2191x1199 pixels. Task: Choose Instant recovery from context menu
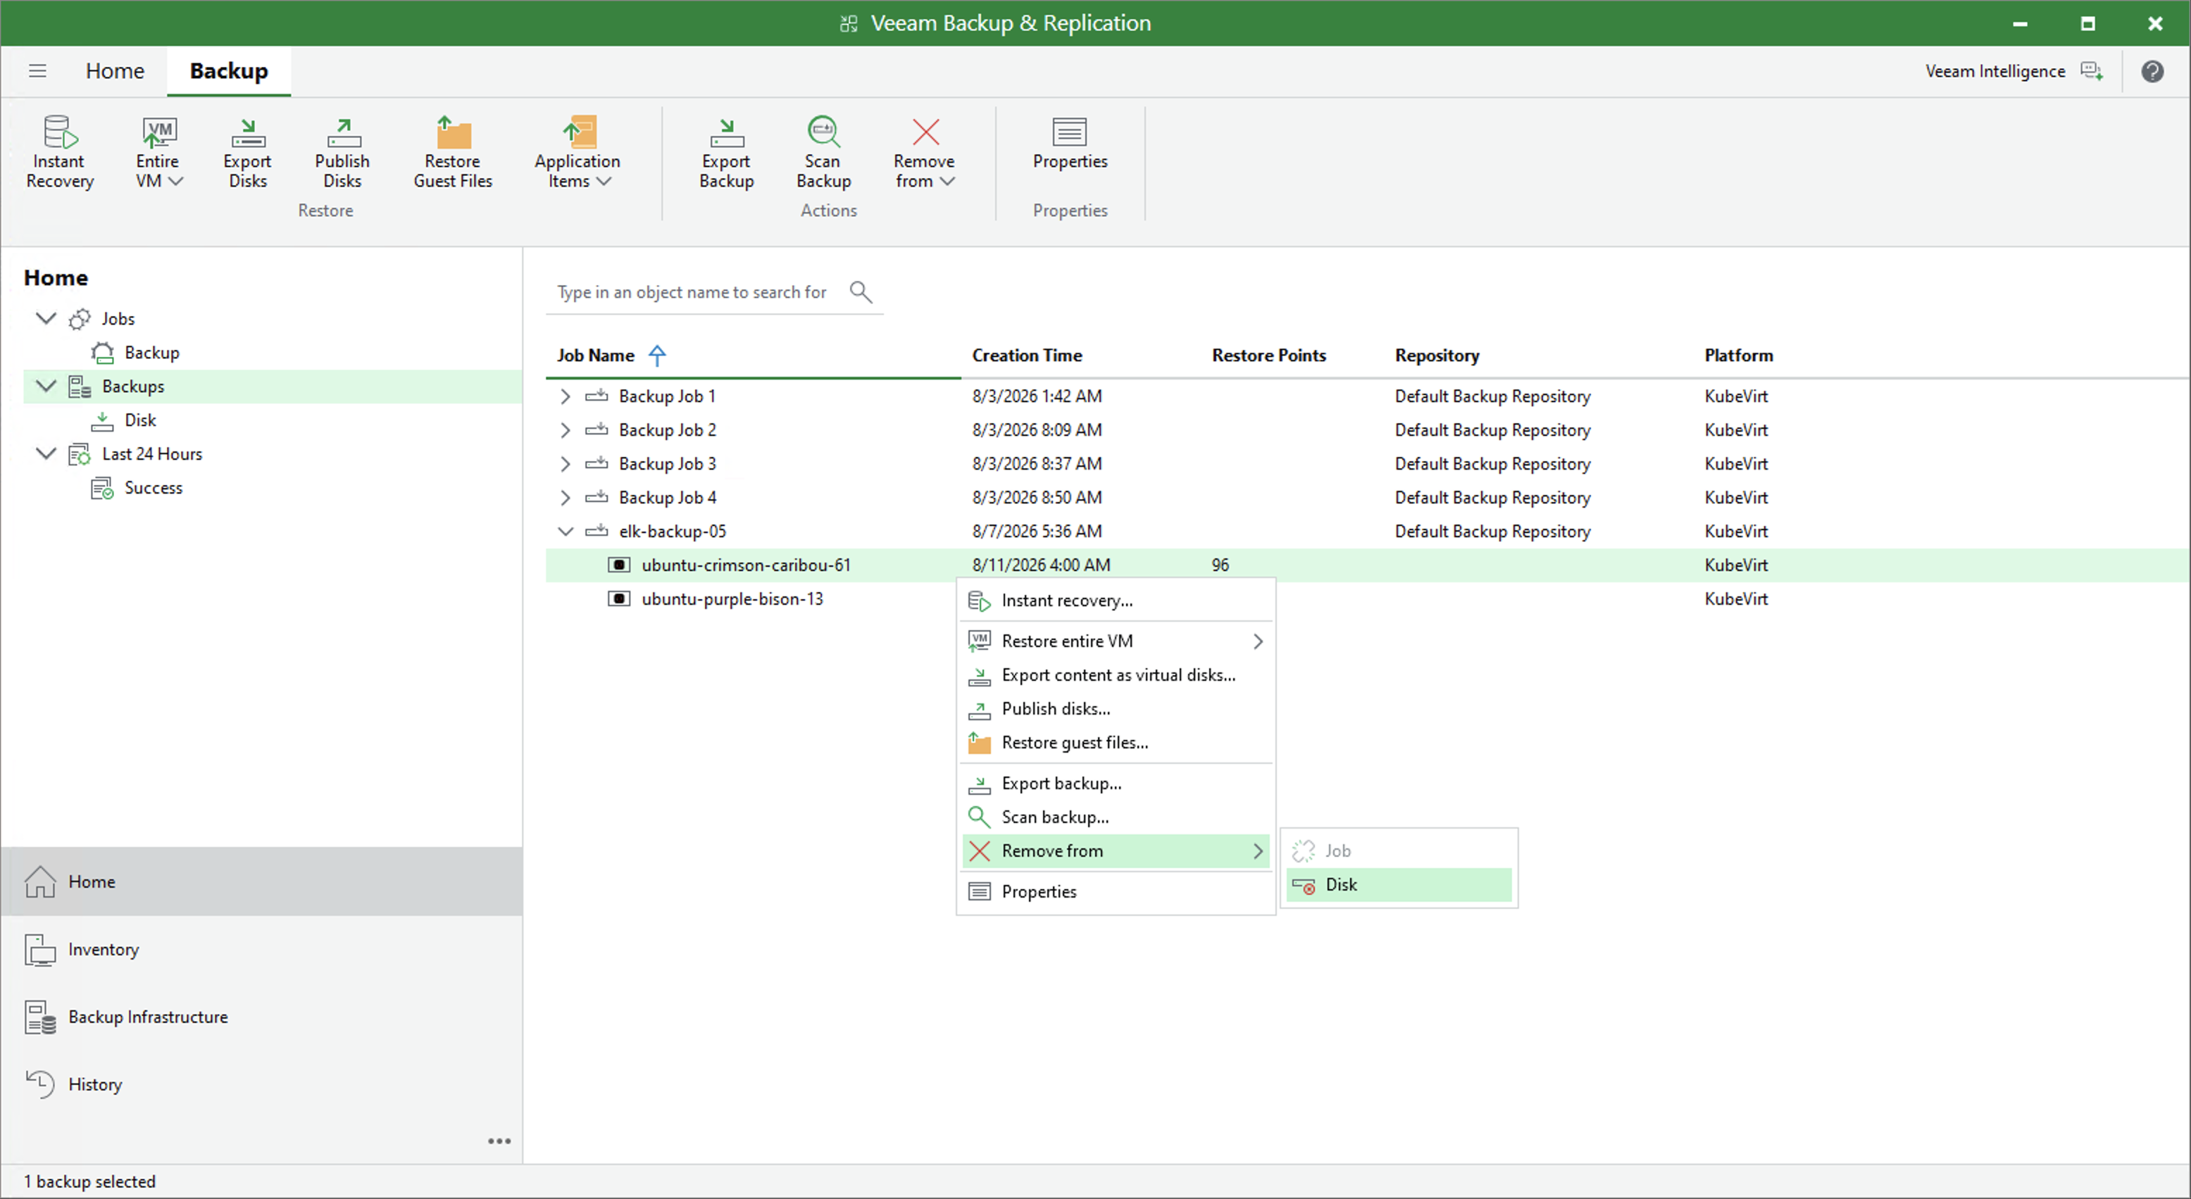[1116, 601]
